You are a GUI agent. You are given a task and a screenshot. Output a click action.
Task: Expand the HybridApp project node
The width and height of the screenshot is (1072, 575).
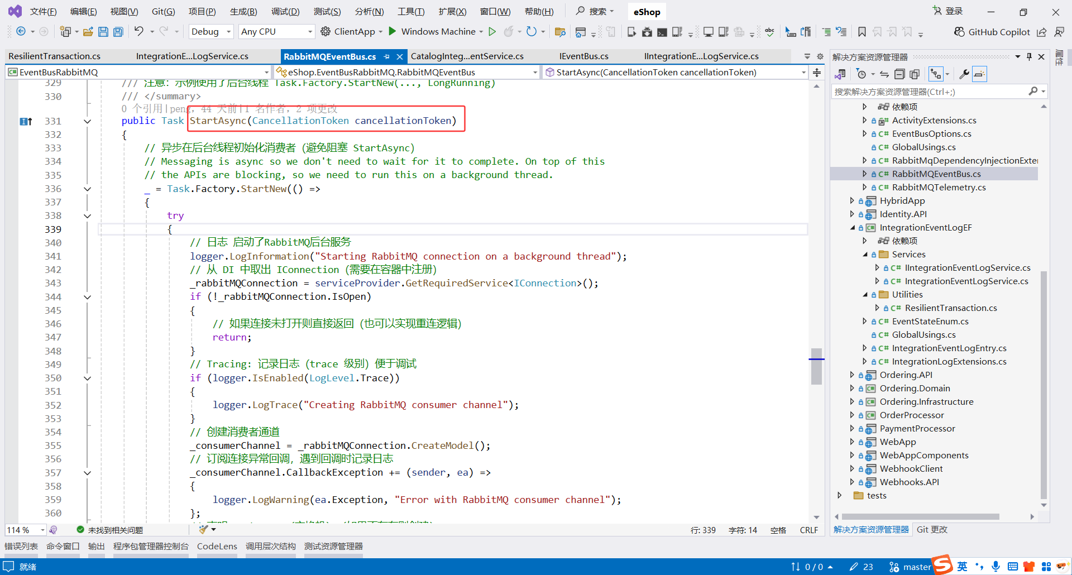[x=852, y=201]
